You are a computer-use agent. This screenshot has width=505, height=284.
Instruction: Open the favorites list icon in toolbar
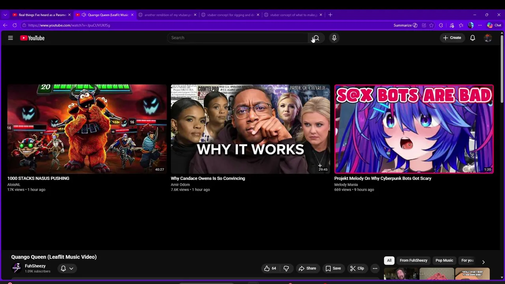click(461, 25)
